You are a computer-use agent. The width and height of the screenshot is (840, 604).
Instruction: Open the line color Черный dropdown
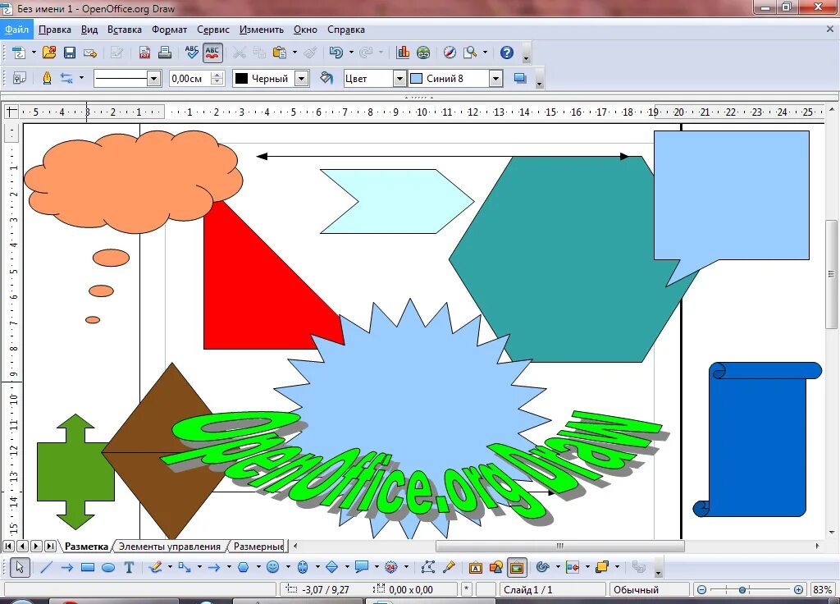(302, 78)
